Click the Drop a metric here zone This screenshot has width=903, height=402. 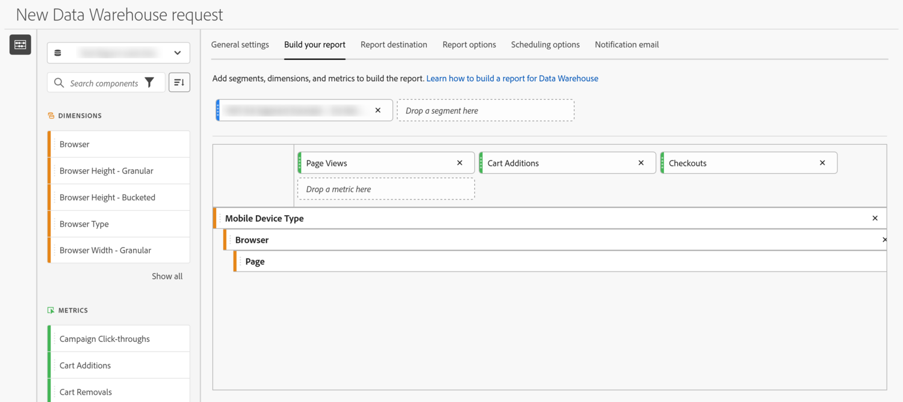click(386, 189)
